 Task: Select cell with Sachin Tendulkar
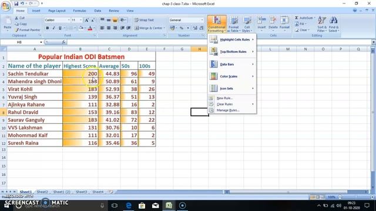click(35, 74)
